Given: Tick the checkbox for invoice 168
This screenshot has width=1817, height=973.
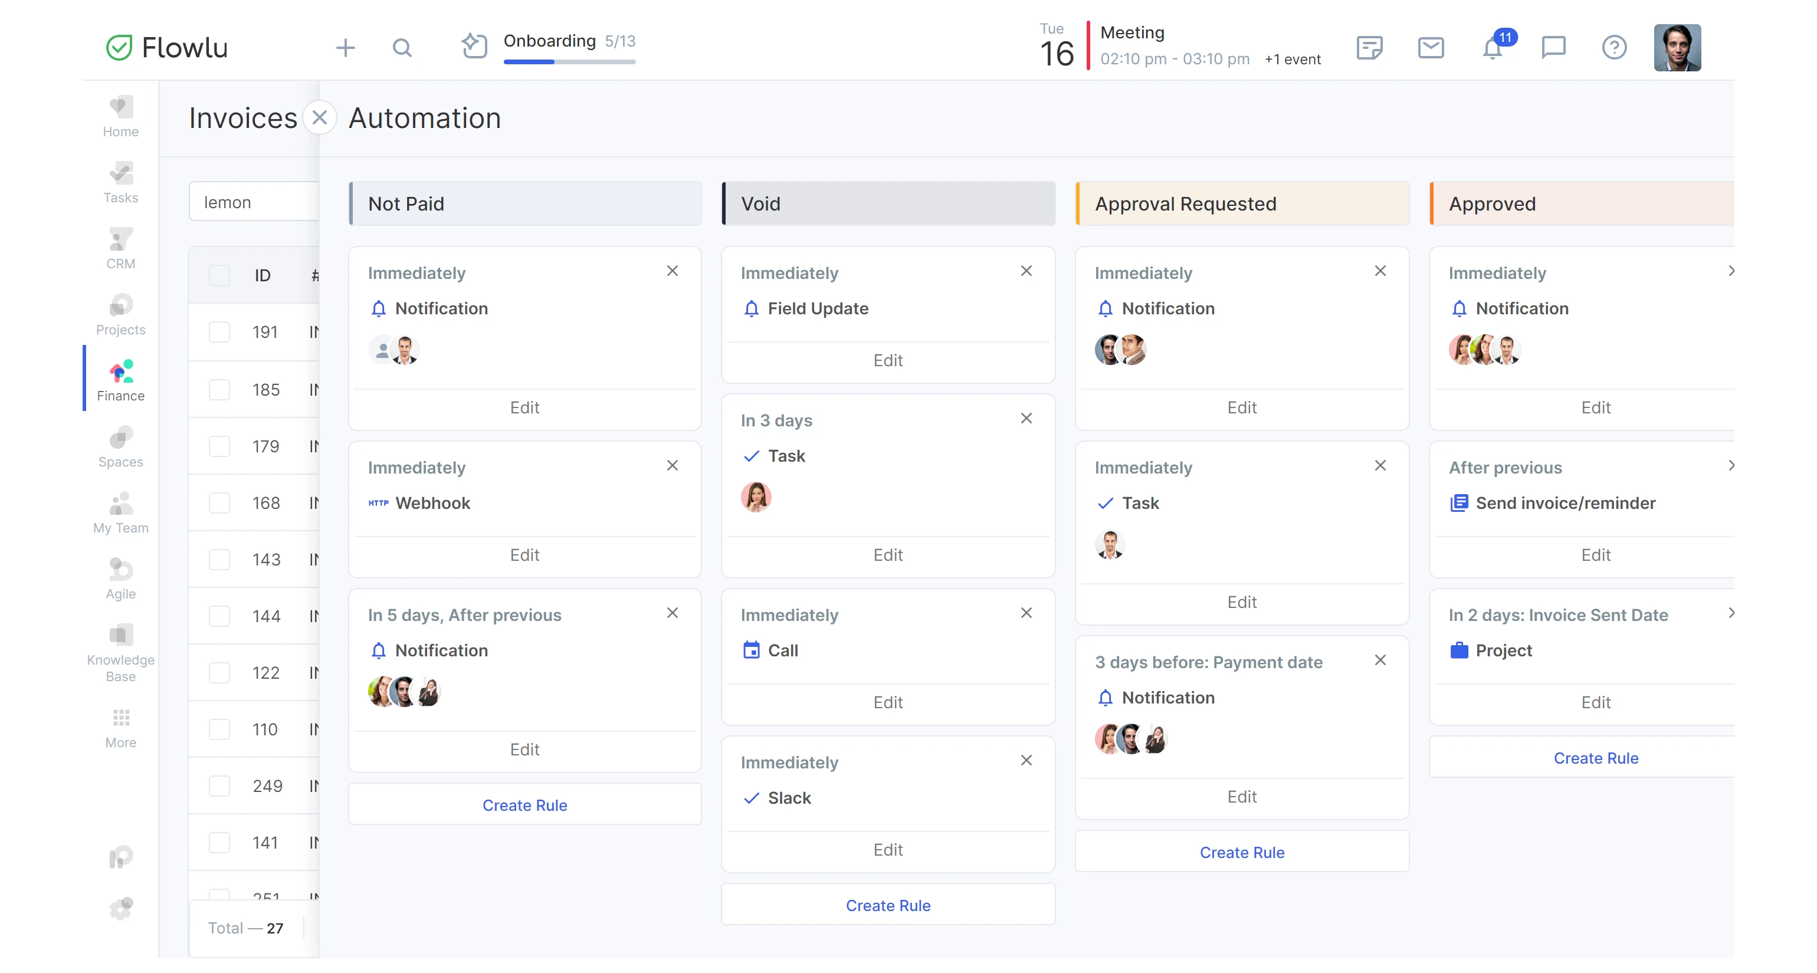Looking at the screenshot, I should (219, 502).
